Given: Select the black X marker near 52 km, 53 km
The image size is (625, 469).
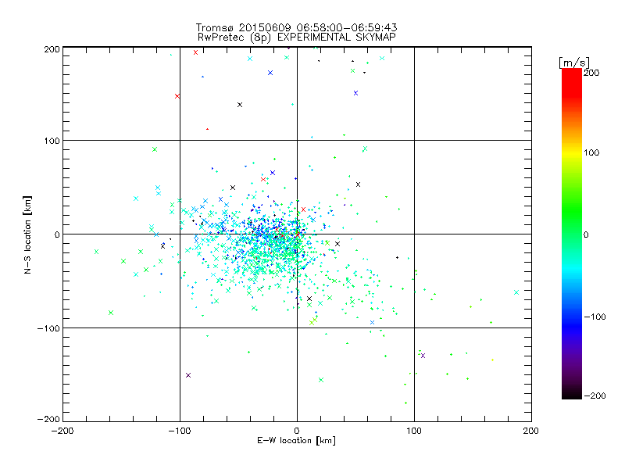Looking at the screenshot, I should click(x=359, y=184).
